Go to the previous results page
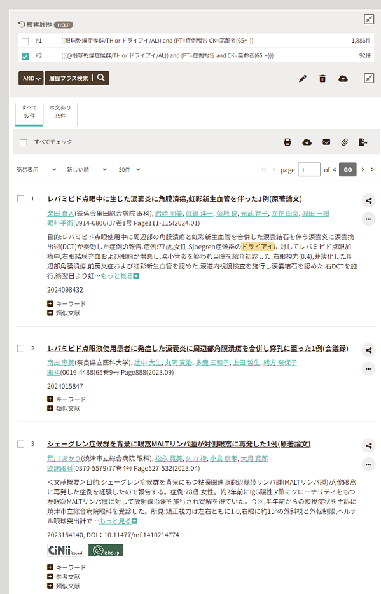This screenshot has width=381, height=594. point(274,169)
